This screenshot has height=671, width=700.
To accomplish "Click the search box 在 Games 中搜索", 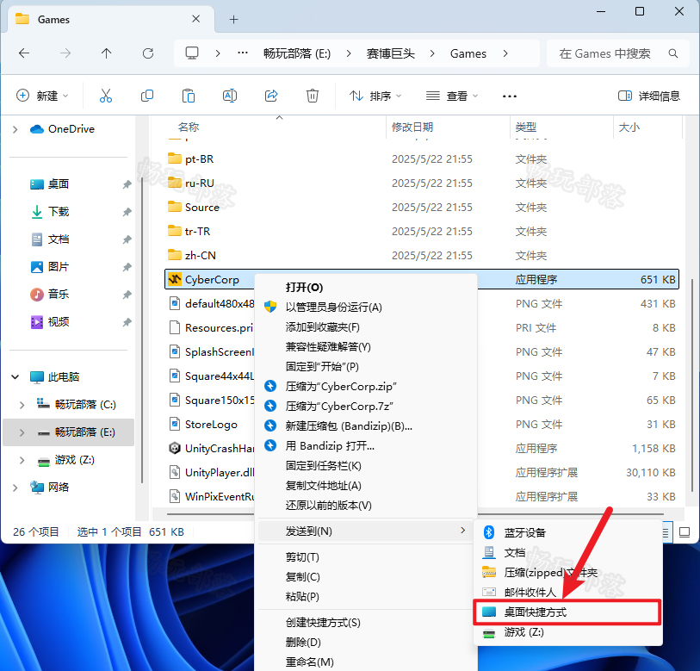I will [x=618, y=53].
